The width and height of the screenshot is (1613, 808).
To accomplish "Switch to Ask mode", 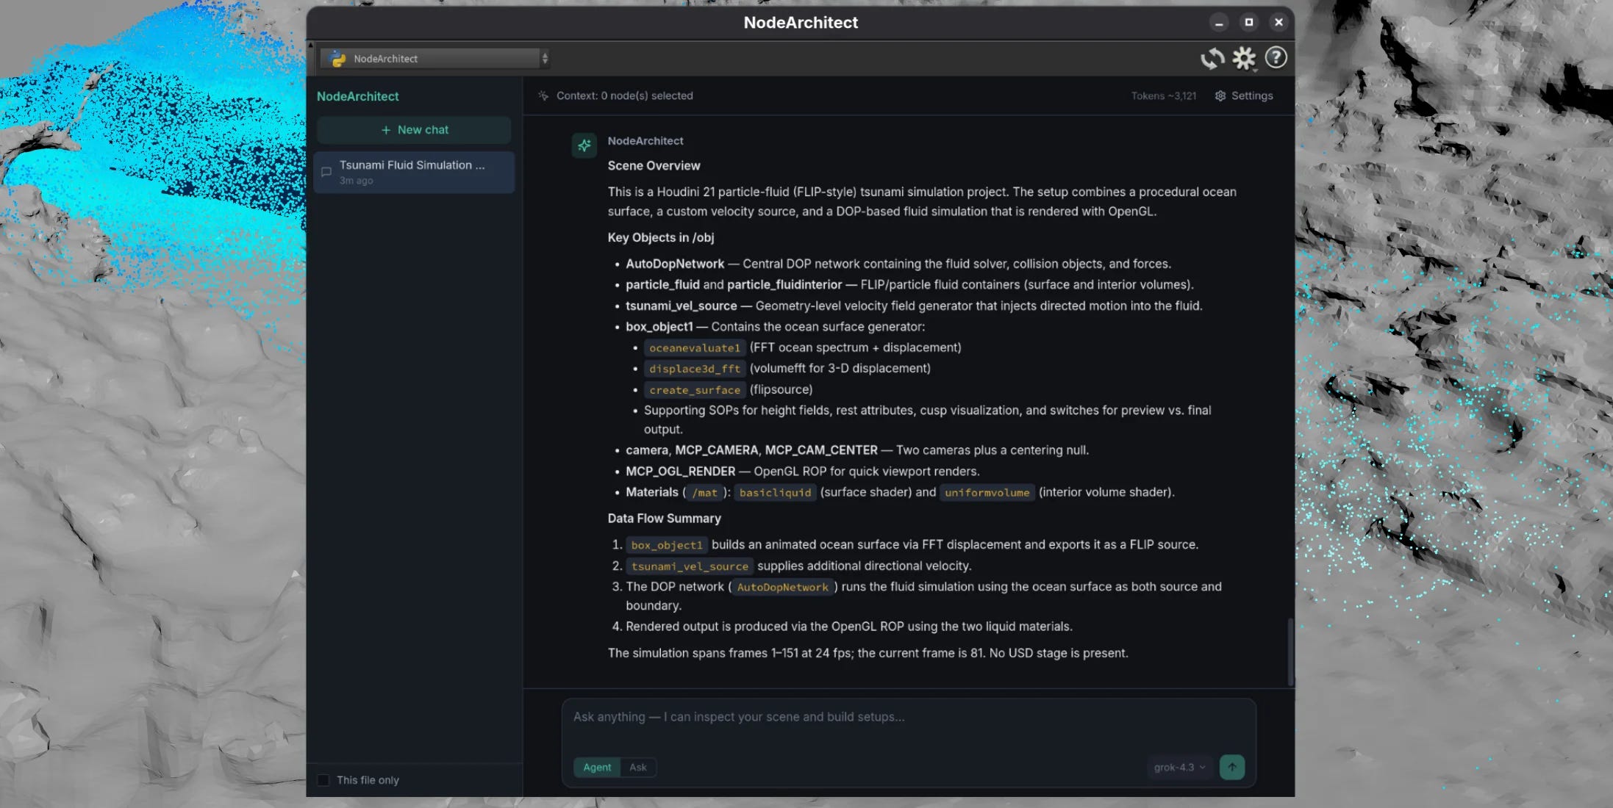I will (x=638, y=767).
